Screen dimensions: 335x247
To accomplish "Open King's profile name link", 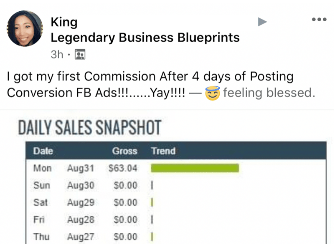I will click(x=64, y=22).
